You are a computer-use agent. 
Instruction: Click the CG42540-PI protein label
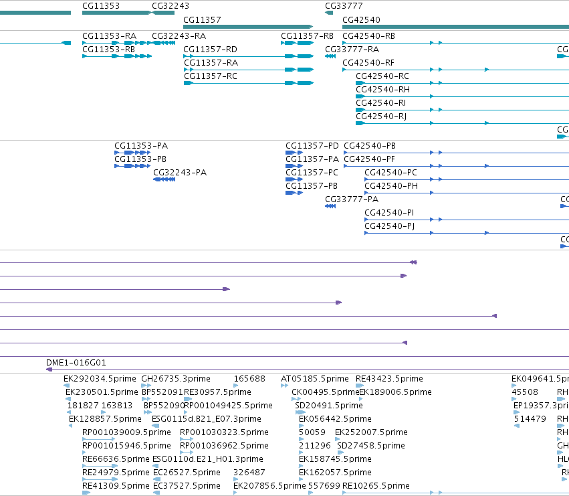[389, 213]
